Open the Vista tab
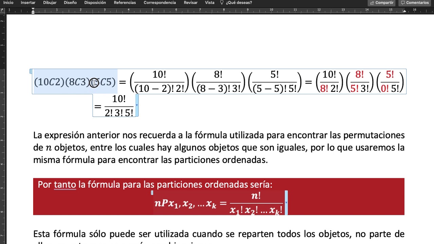434x244 pixels. [x=210, y=3]
